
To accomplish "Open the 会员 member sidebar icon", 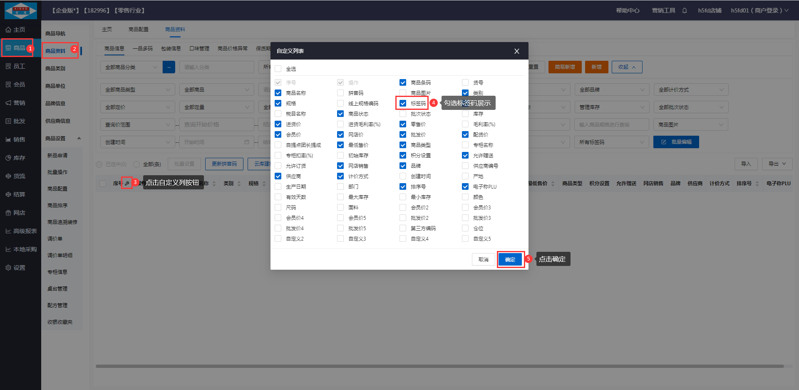I will [8, 84].
